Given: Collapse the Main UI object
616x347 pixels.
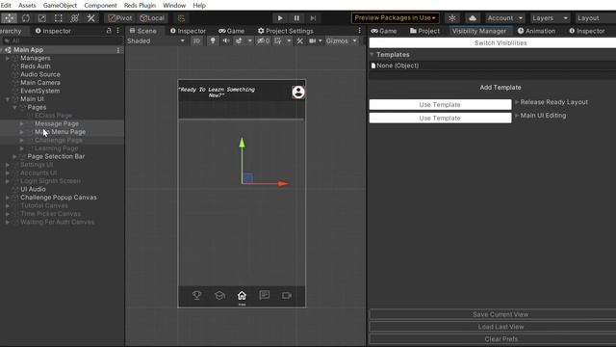Looking at the screenshot, I should [x=8, y=99].
